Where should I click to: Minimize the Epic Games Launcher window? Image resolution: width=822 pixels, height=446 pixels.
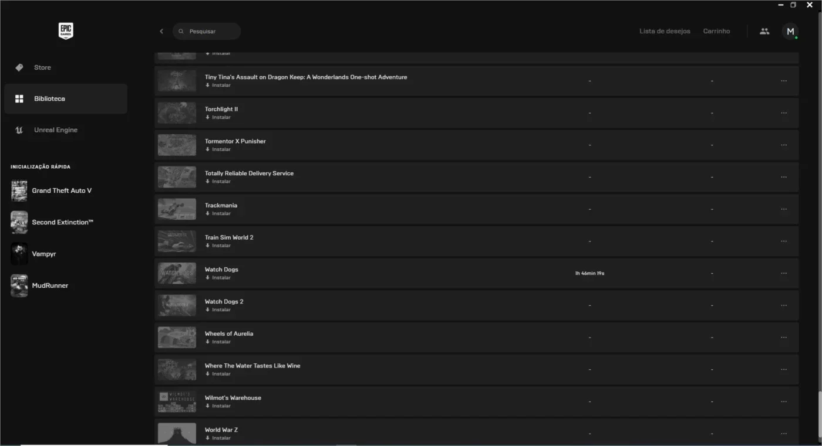[781, 5]
